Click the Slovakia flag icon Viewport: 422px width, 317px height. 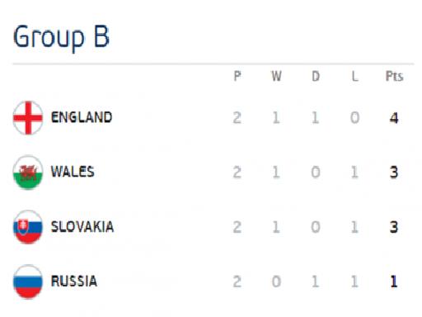[x=28, y=227]
